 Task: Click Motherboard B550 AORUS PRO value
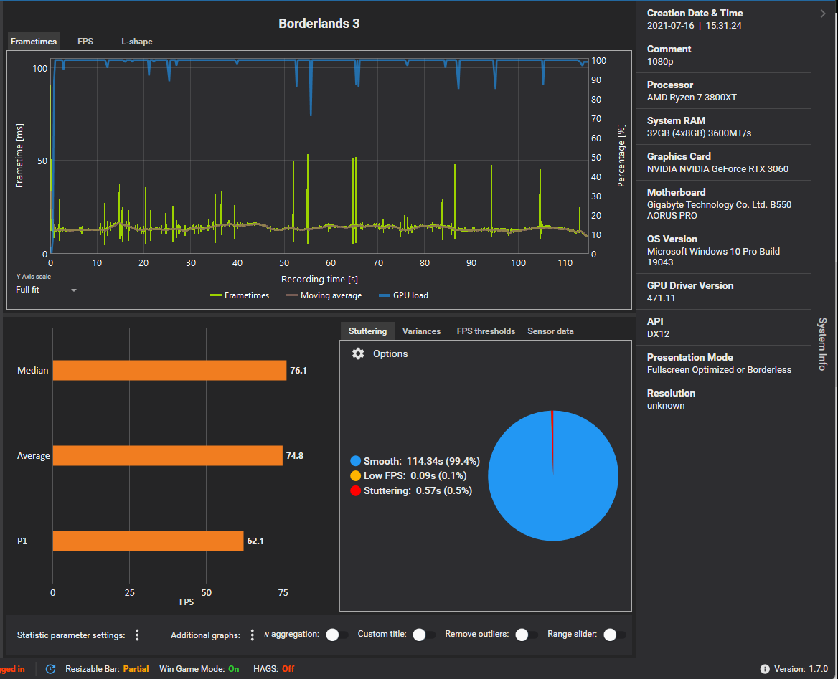(x=720, y=210)
